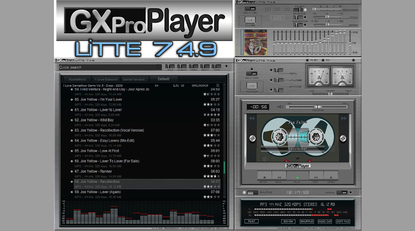Image resolution: width=415 pixels, height=231 pixels.
Task: Toggle the ADD switch in playlist toolbar
Action: [170, 67]
